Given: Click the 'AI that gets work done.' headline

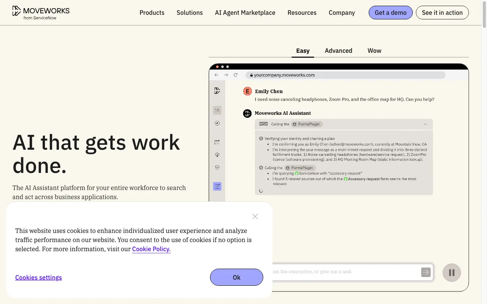Looking at the screenshot, I should pyautogui.click(x=96, y=154).
